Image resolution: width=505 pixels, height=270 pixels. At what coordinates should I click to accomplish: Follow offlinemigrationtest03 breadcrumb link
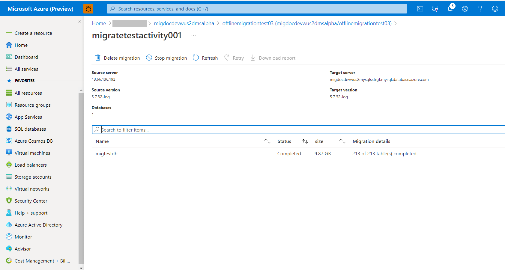(307, 23)
